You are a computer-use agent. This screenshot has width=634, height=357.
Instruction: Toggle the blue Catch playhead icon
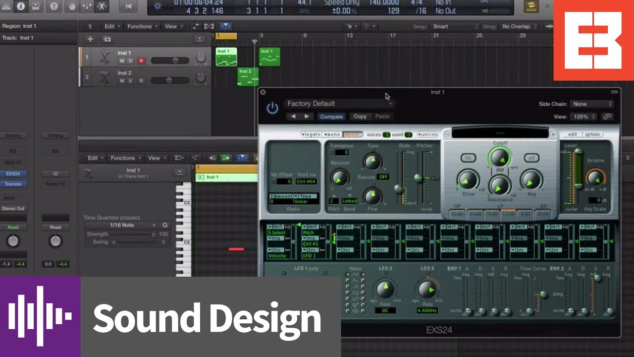[225, 26]
